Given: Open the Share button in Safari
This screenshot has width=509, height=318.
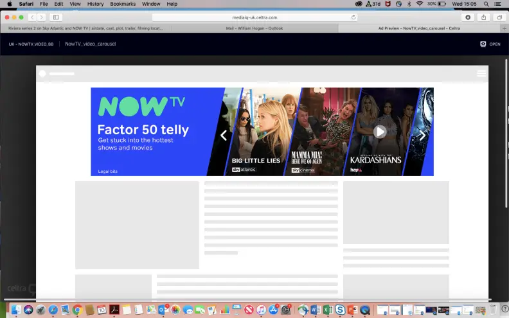Looking at the screenshot, I should (x=484, y=17).
